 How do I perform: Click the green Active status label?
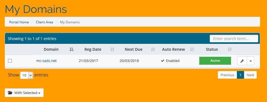click(x=215, y=61)
